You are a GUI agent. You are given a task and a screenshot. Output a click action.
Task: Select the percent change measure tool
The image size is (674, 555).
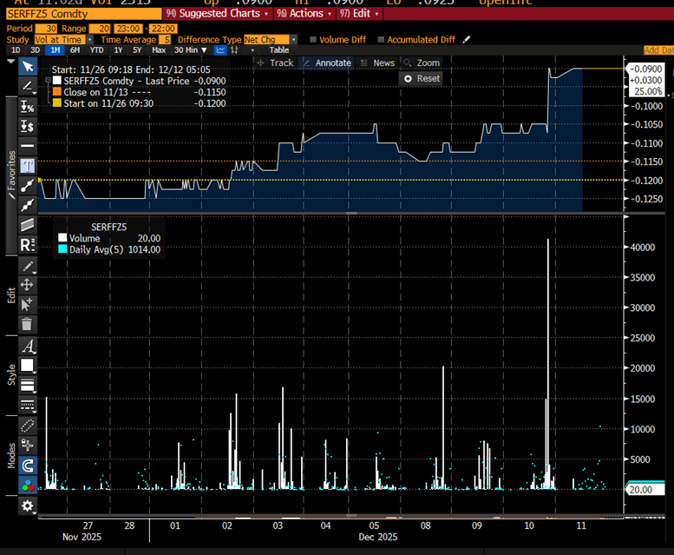coord(27,107)
